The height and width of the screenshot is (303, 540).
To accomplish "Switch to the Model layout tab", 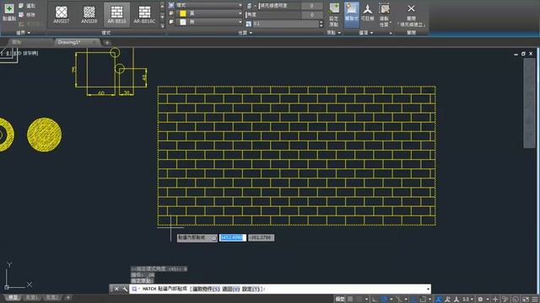I will pyautogui.click(x=13, y=297).
